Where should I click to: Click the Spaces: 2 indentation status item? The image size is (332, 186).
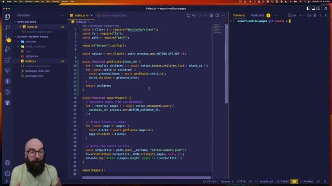(x=227, y=181)
